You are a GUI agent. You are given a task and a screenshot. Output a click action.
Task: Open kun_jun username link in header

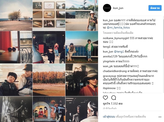118,8
